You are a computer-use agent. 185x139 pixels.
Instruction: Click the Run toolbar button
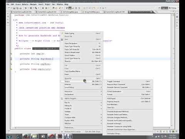(x=31, y=8)
